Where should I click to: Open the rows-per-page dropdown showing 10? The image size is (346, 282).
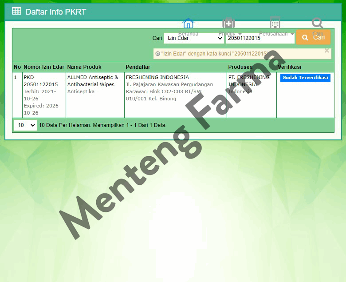(25, 125)
